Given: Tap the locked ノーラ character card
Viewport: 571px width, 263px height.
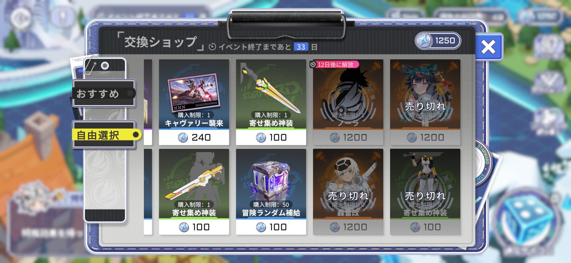Looking at the screenshot, I should click(x=348, y=102).
